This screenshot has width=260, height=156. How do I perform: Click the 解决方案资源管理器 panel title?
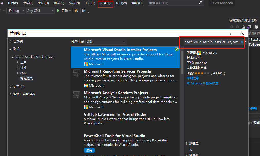(x=243, y=20)
